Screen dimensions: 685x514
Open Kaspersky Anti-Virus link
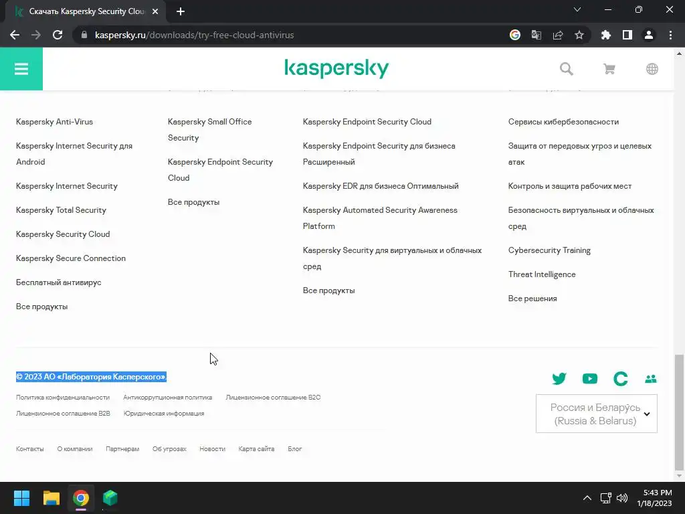tap(55, 122)
